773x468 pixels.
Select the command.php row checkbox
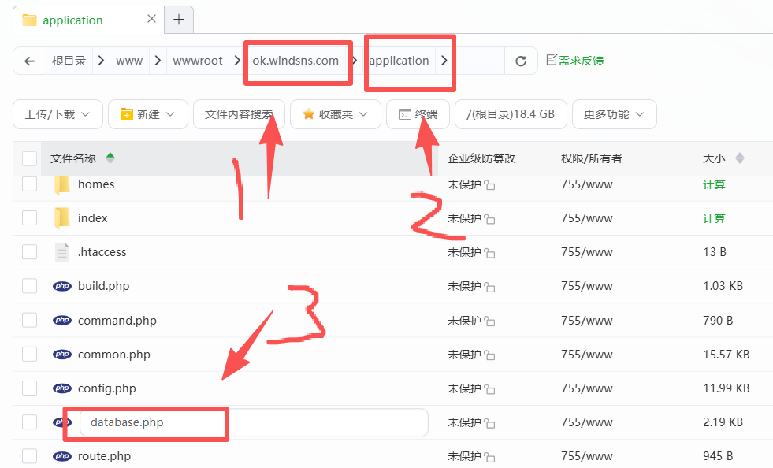point(30,320)
